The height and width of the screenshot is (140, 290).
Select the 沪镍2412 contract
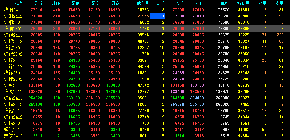[13, 92]
